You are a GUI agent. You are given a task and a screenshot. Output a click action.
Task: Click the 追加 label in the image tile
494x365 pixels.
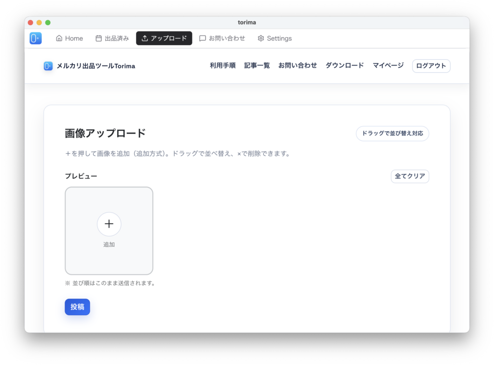[109, 244]
